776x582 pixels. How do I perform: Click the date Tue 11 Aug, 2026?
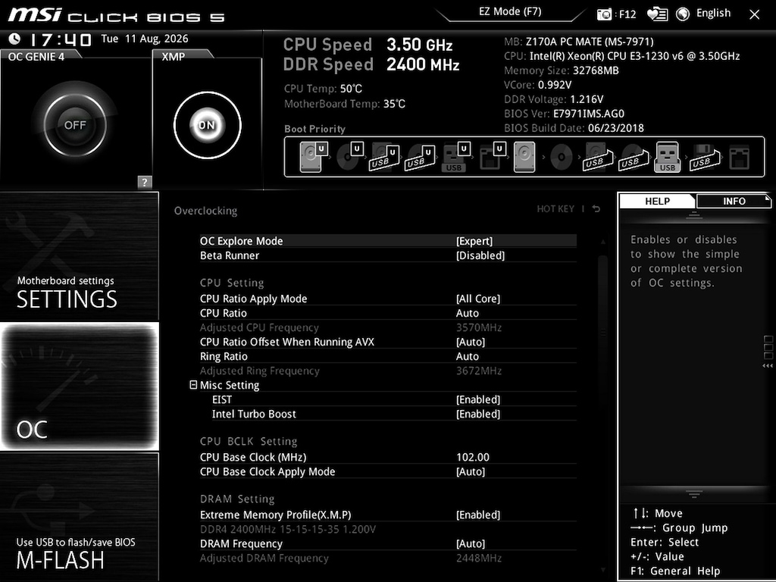pos(145,39)
